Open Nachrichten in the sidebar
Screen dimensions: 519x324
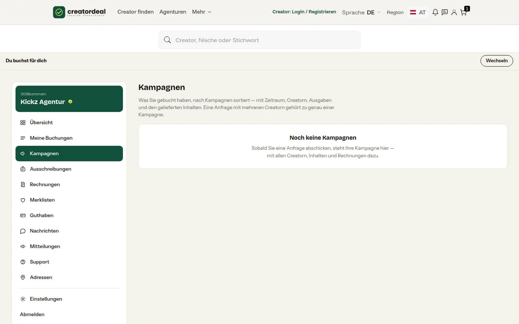[69, 231]
